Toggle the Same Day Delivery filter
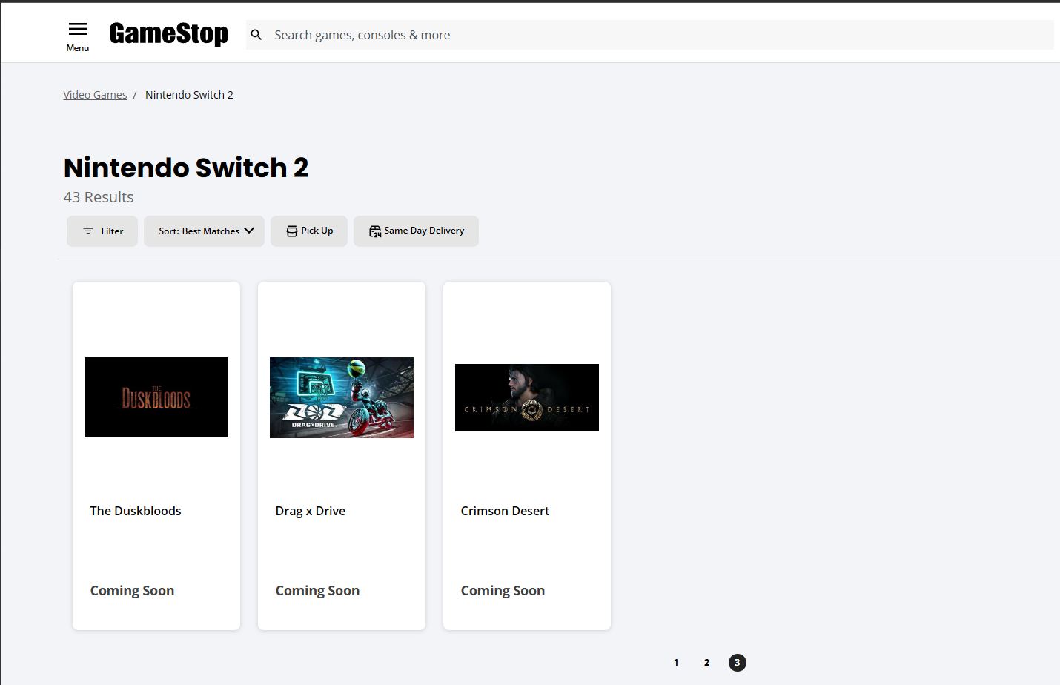The image size is (1060, 685). coord(416,231)
